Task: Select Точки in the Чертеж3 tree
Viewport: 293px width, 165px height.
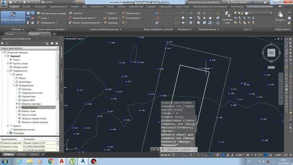Action: [16, 60]
